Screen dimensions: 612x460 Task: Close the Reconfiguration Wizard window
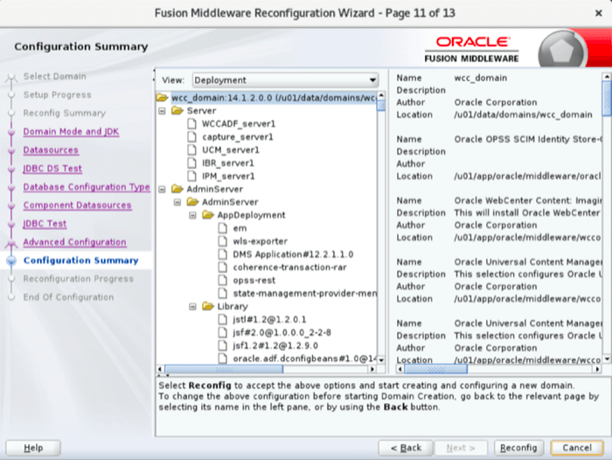(598, 13)
